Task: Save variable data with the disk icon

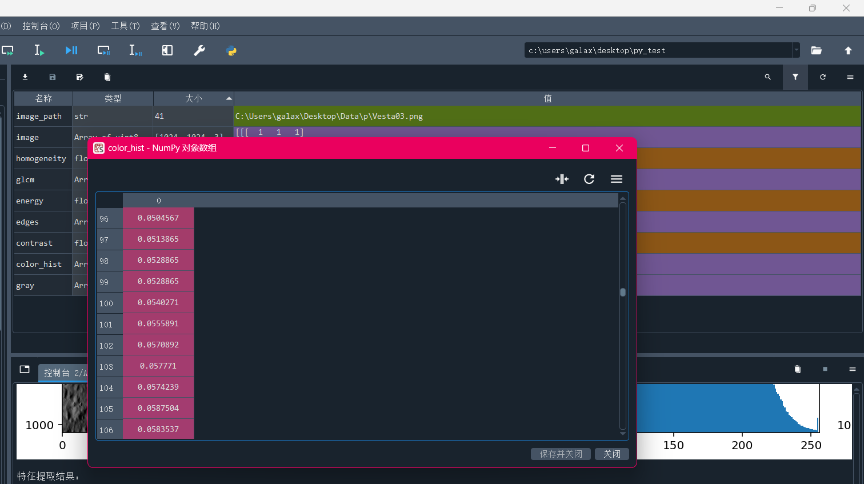Action: tap(53, 77)
